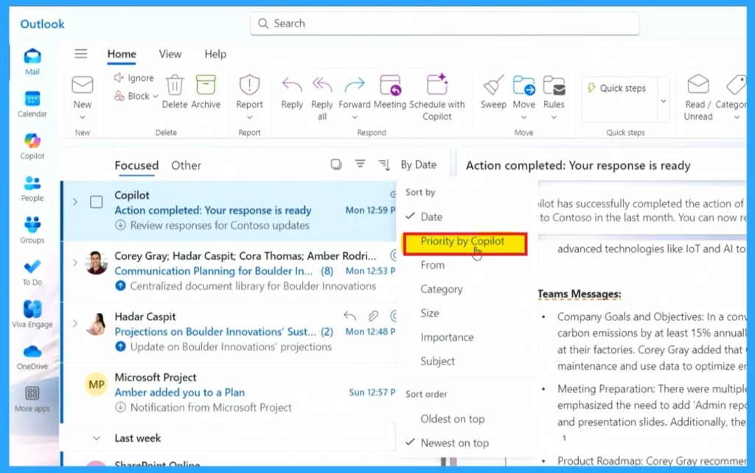Switch to the Home ribbon tab
Screen dimensions: 755x473
pos(122,54)
